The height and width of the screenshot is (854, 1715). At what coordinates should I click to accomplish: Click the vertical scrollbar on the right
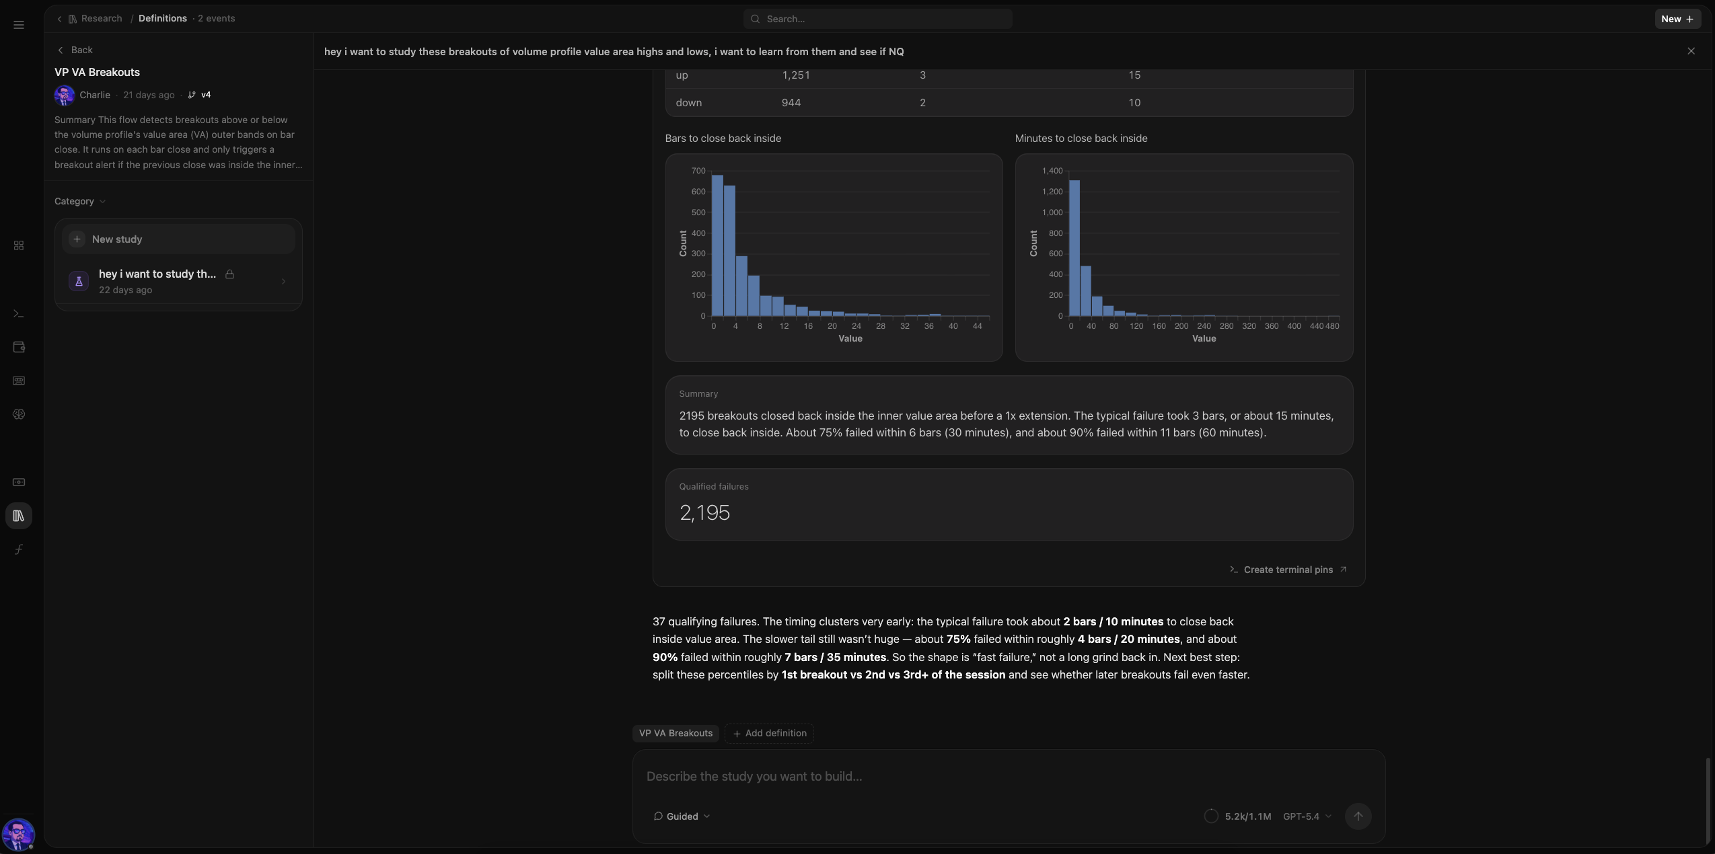point(1708,800)
